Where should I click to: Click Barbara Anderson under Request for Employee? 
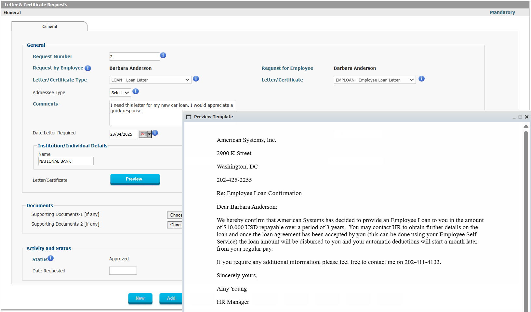point(355,68)
